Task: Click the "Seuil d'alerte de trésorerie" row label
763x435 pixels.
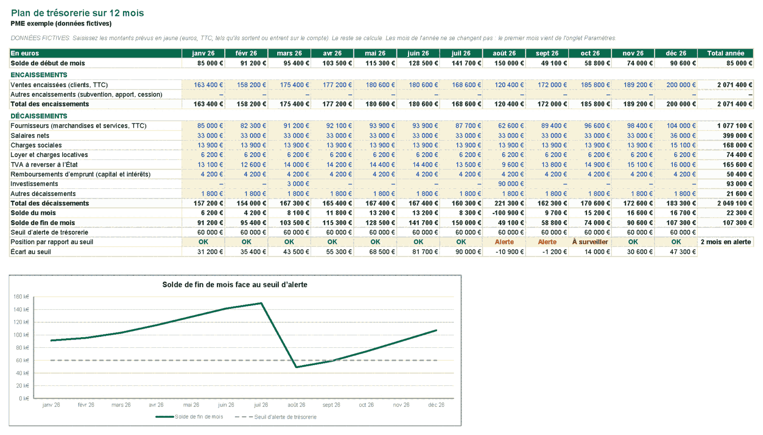Action: [49, 232]
